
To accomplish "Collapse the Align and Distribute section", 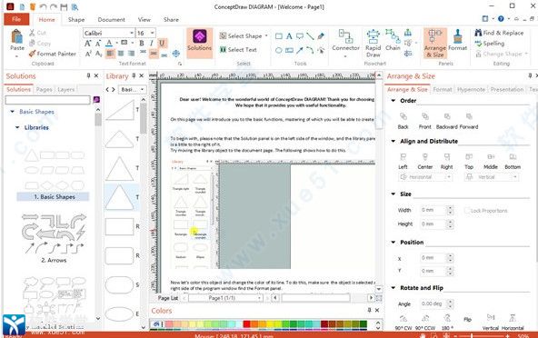I will (x=394, y=141).
